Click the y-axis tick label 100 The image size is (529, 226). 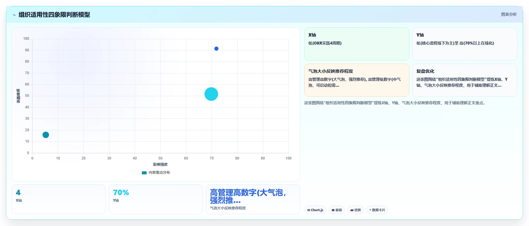coord(26,39)
